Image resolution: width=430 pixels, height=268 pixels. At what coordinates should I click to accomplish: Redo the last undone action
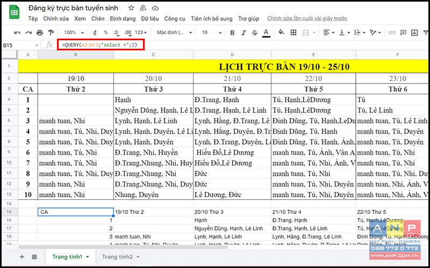click(28, 33)
